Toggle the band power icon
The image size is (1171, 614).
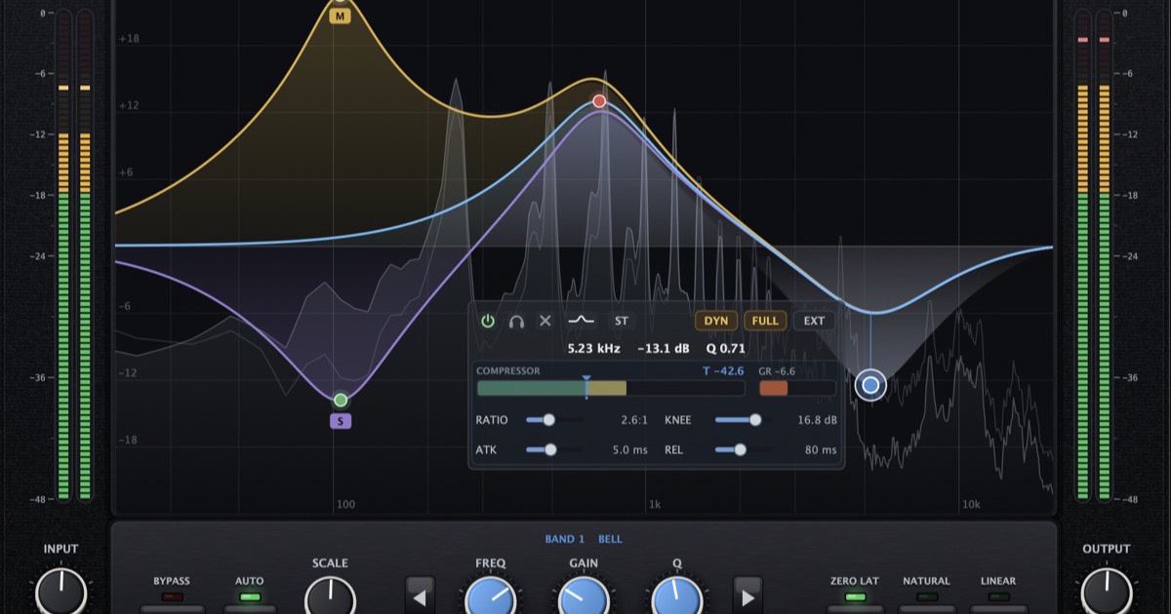click(487, 321)
